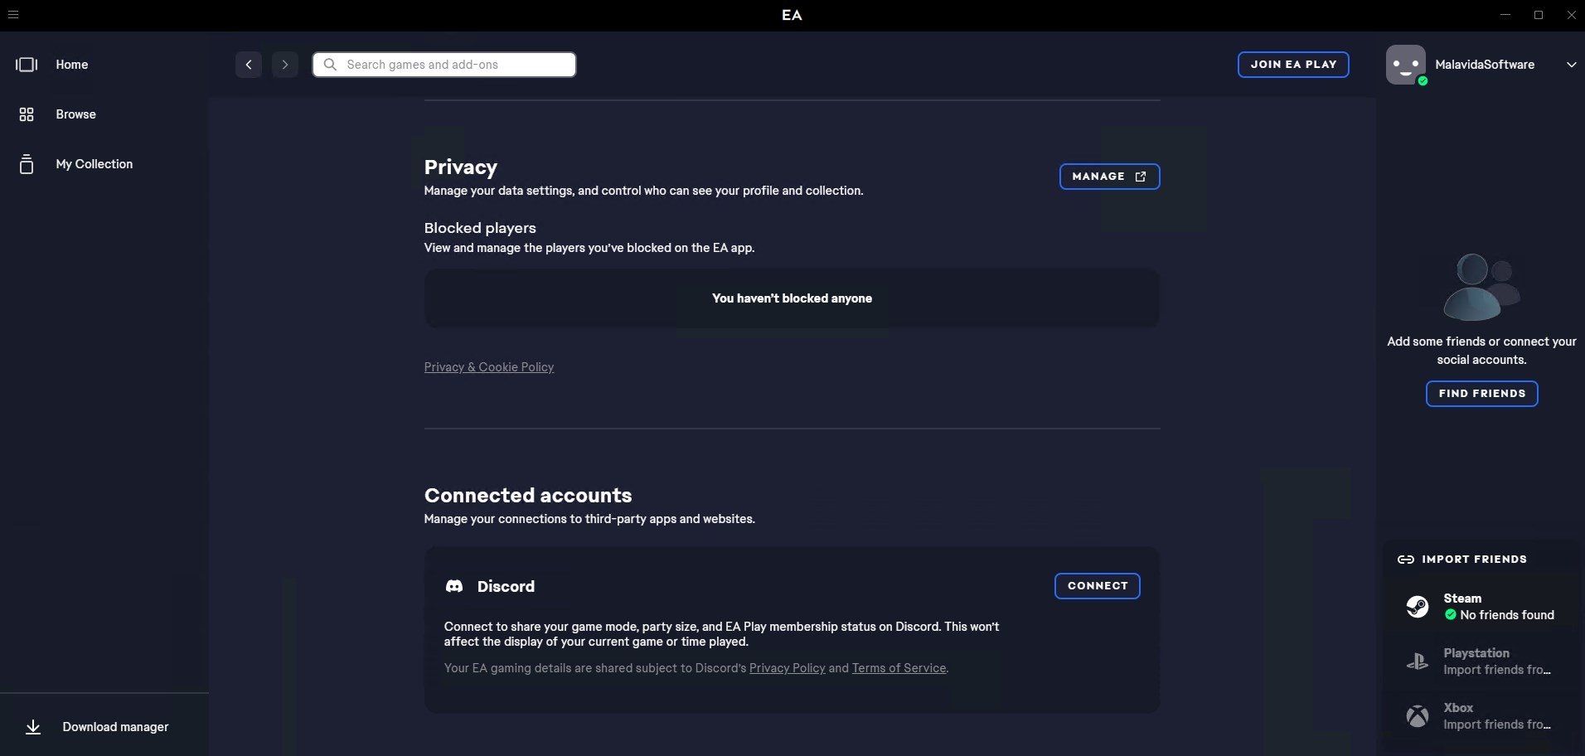Click the Xbox logo icon
Viewport: 1585px width, 756px height.
[1418, 716]
